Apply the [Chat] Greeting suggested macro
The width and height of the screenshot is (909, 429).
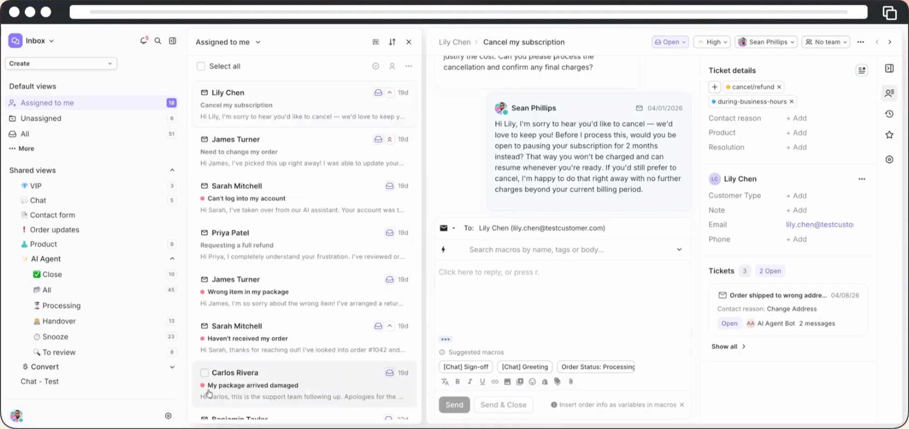click(x=525, y=367)
